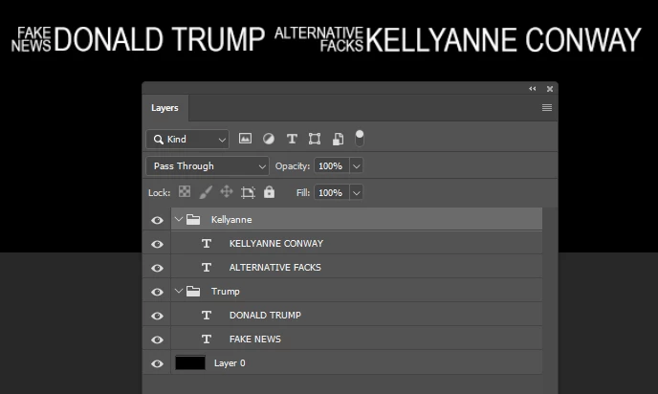Select the DONALD TRUMP layer name
The width and height of the screenshot is (658, 394).
(265, 316)
